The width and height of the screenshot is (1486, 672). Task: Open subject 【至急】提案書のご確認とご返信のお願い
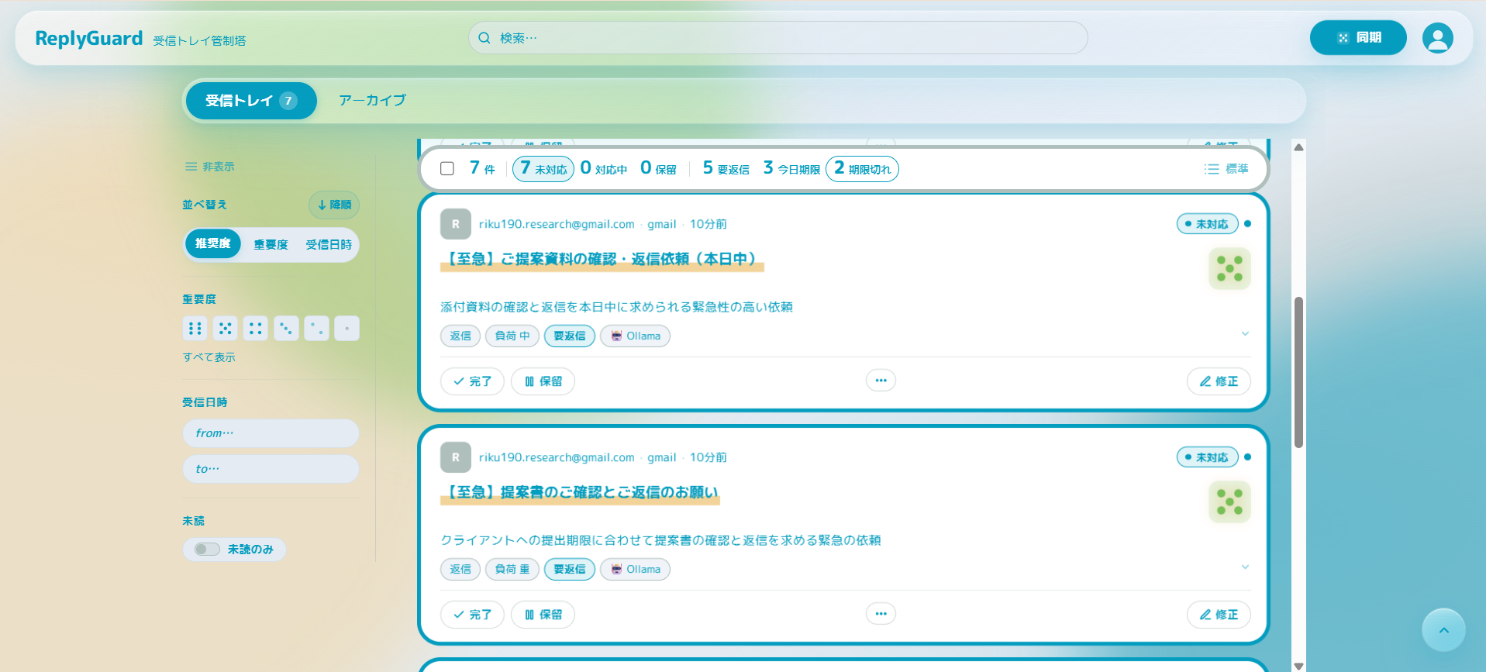click(580, 493)
